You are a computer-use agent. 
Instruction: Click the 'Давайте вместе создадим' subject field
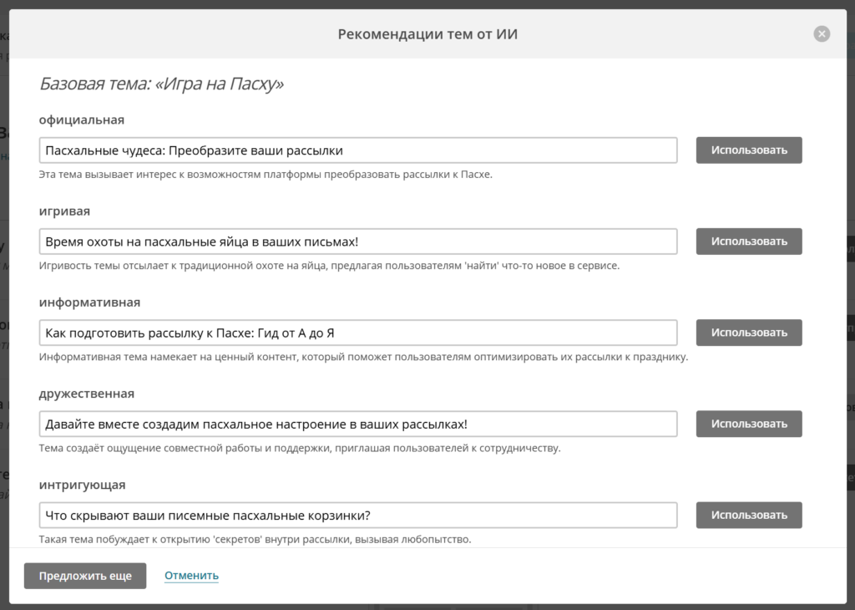point(357,424)
